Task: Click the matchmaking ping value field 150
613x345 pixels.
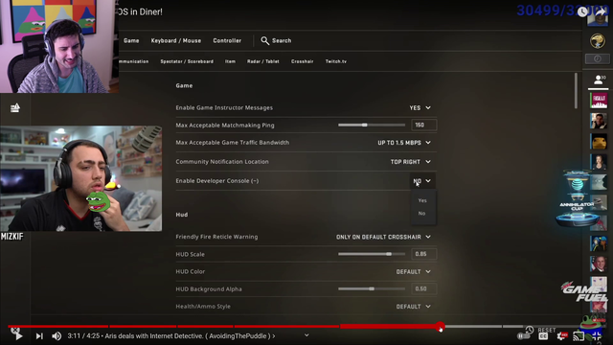Action: tap(423, 126)
